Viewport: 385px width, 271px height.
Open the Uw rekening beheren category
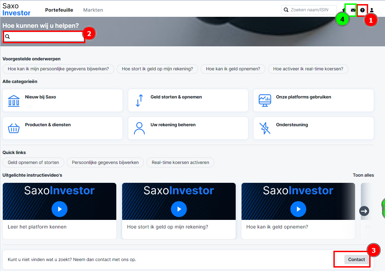coord(188,128)
